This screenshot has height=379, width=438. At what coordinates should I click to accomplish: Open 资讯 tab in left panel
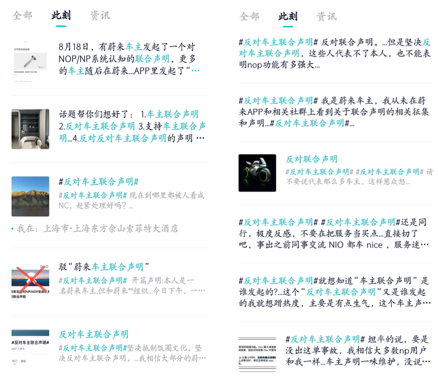100,15
